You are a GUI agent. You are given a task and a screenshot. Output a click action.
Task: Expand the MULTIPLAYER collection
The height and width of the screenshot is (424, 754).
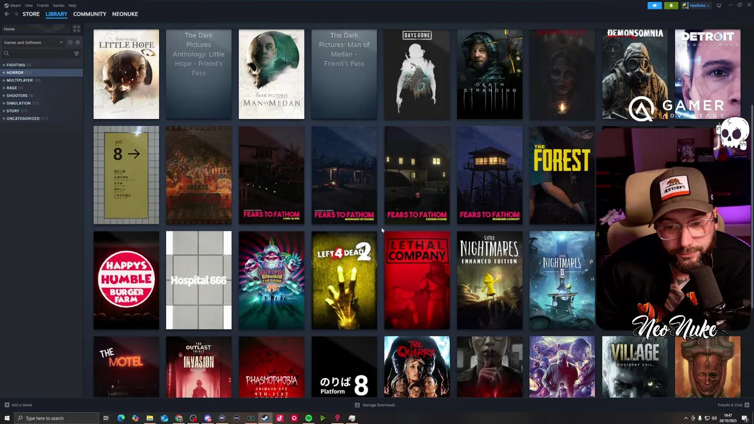click(4, 80)
